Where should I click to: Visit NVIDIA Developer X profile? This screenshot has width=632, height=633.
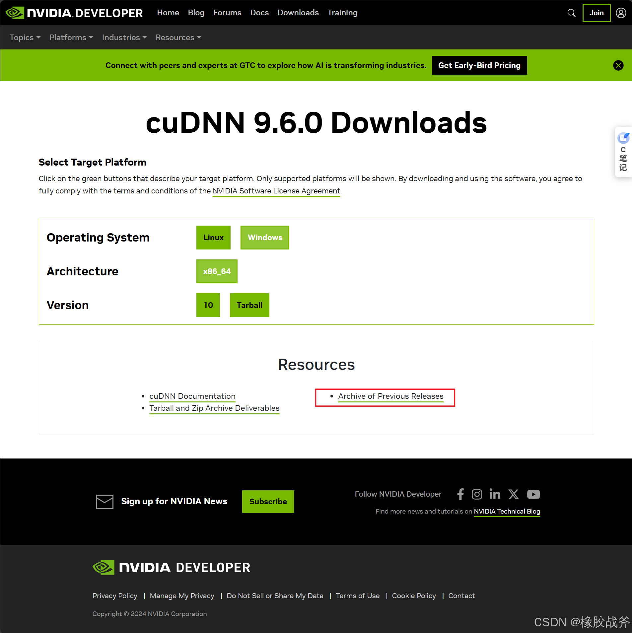tap(514, 494)
